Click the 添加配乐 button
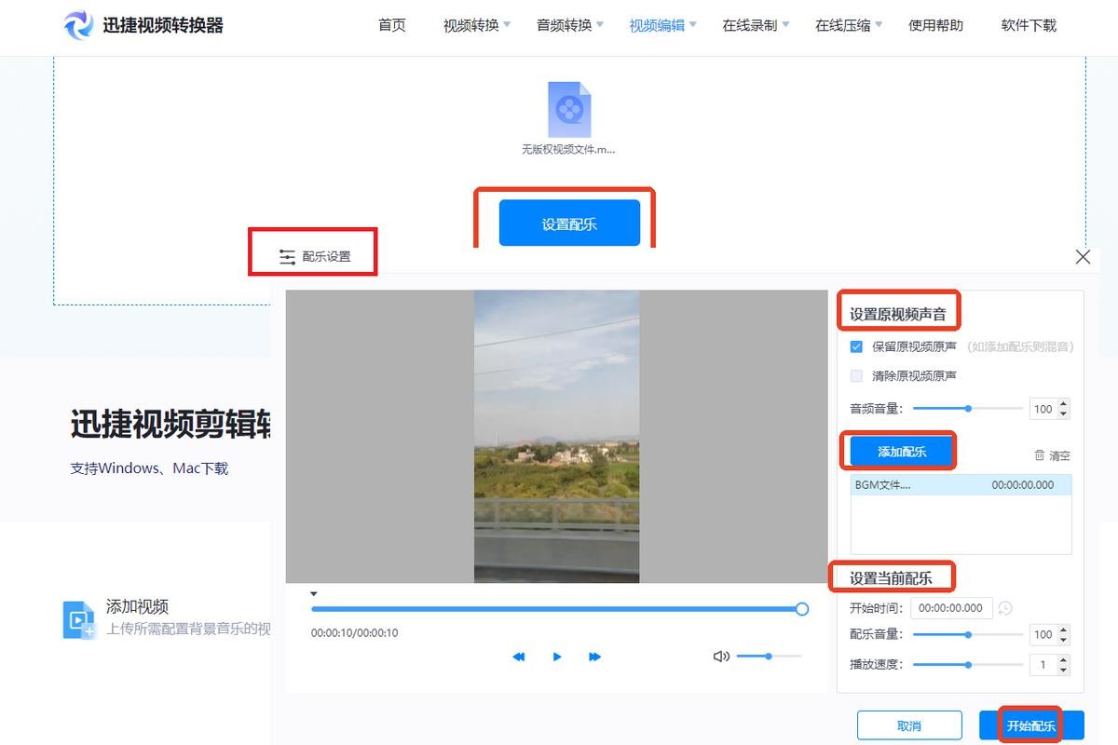Viewport: 1118px width, 745px height. click(902, 452)
